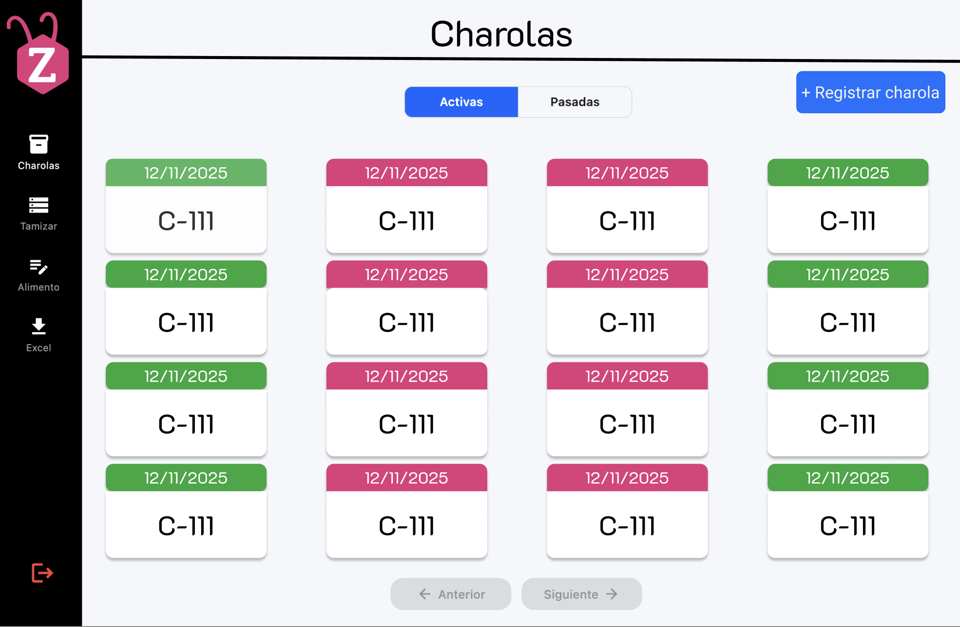
Task: Click the red logout icon
Action: (42, 573)
